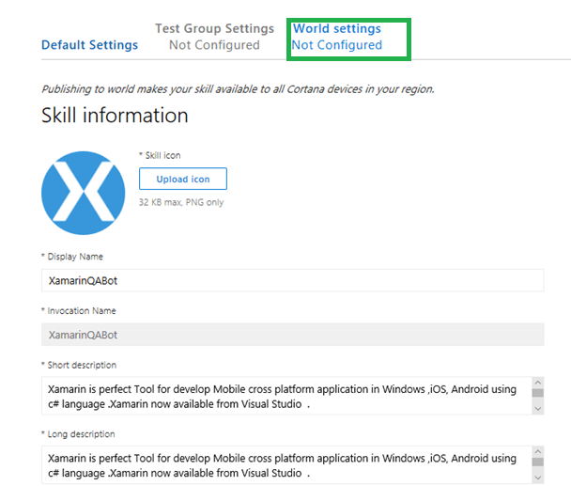Click the Display Name field label

(72, 257)
